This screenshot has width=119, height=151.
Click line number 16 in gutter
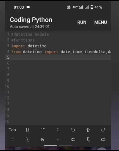click(7, 121)
